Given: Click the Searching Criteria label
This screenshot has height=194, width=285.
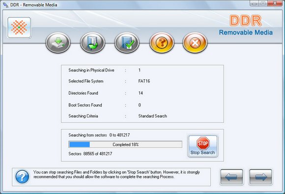Looking at the screenshot, I should 83,116.
